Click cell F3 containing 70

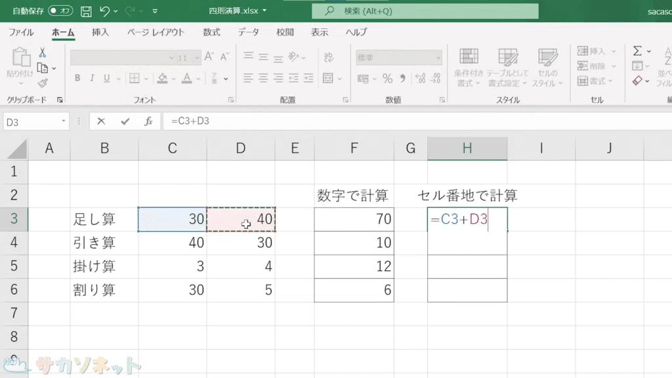(x=354, y=219)
